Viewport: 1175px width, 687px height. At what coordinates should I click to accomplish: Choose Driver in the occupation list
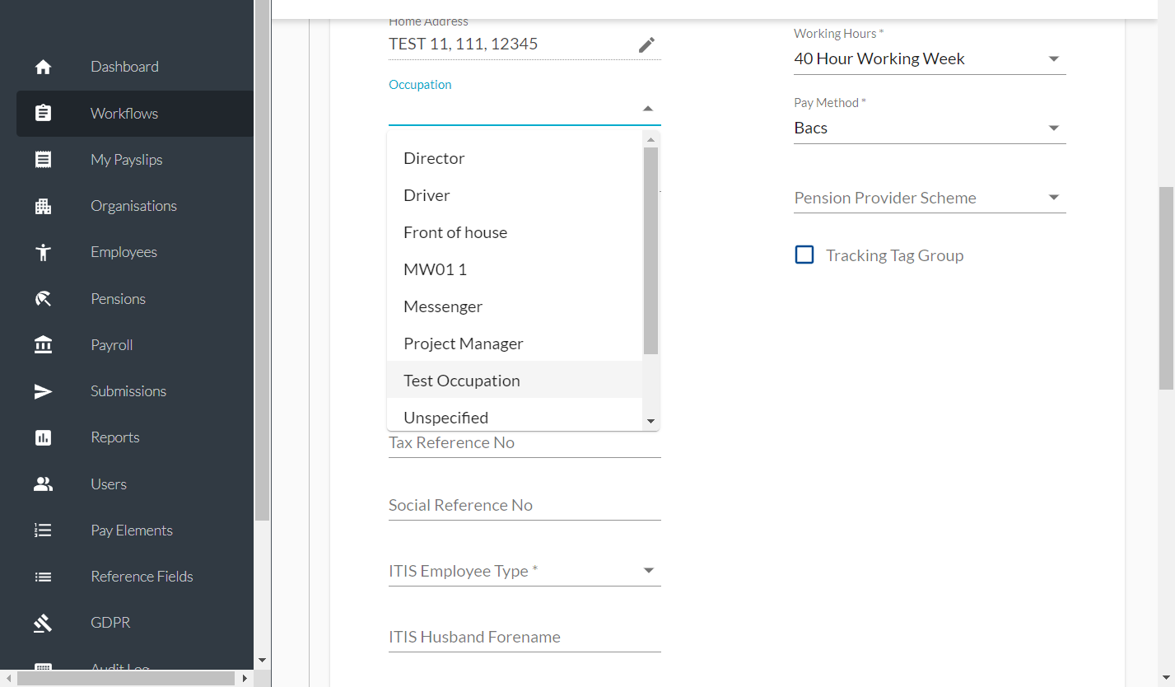pyautogui.click(x=515, y=195)
